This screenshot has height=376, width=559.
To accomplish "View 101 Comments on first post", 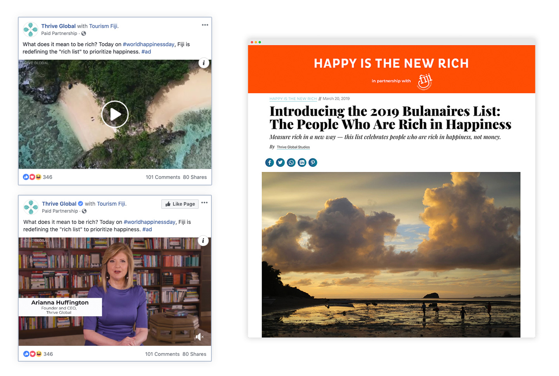I will tap(163, 177).
